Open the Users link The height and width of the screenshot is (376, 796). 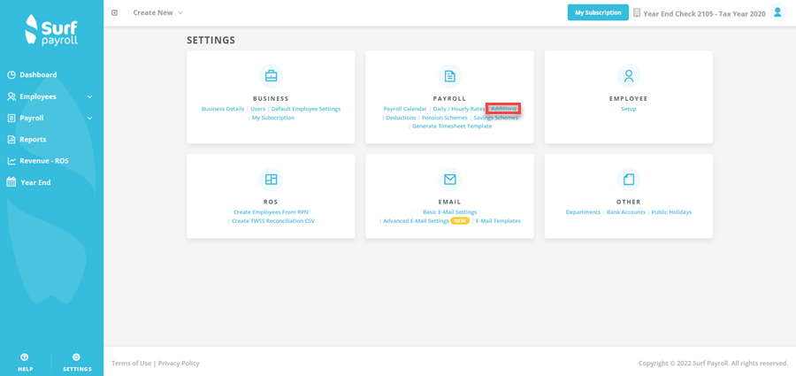(258, 109)
